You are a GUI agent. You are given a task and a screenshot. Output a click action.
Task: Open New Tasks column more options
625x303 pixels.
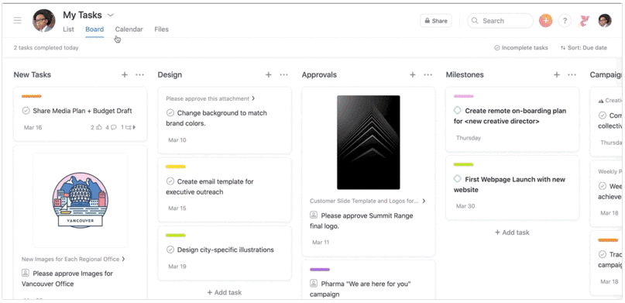139,74
